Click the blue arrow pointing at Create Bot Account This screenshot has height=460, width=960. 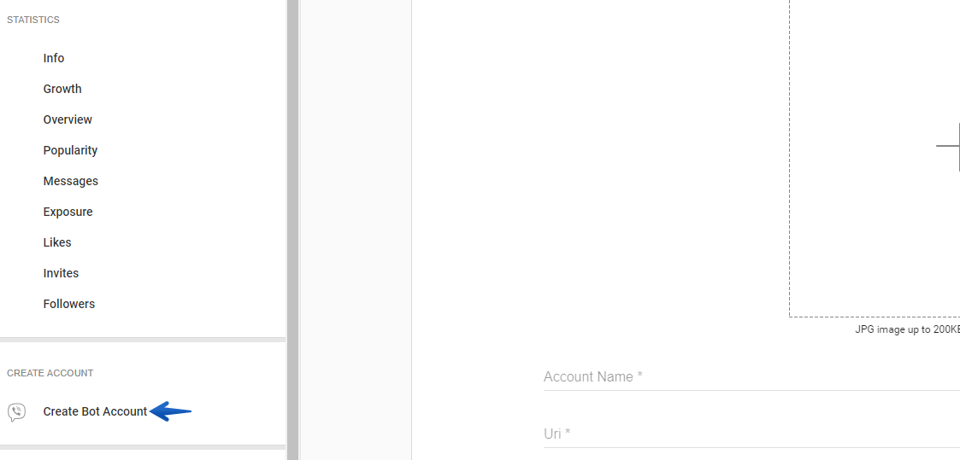tap(170, 411)
